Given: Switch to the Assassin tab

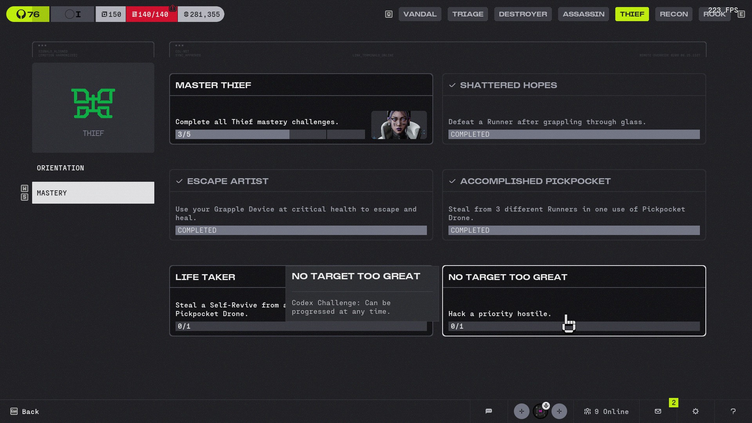Looking at the screenshot, I should tap(583, 14).
